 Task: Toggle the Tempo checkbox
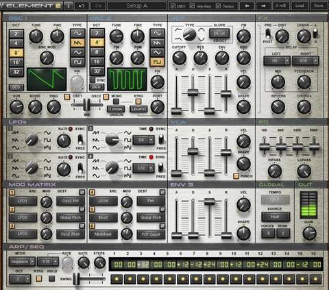tap(219, 5)
